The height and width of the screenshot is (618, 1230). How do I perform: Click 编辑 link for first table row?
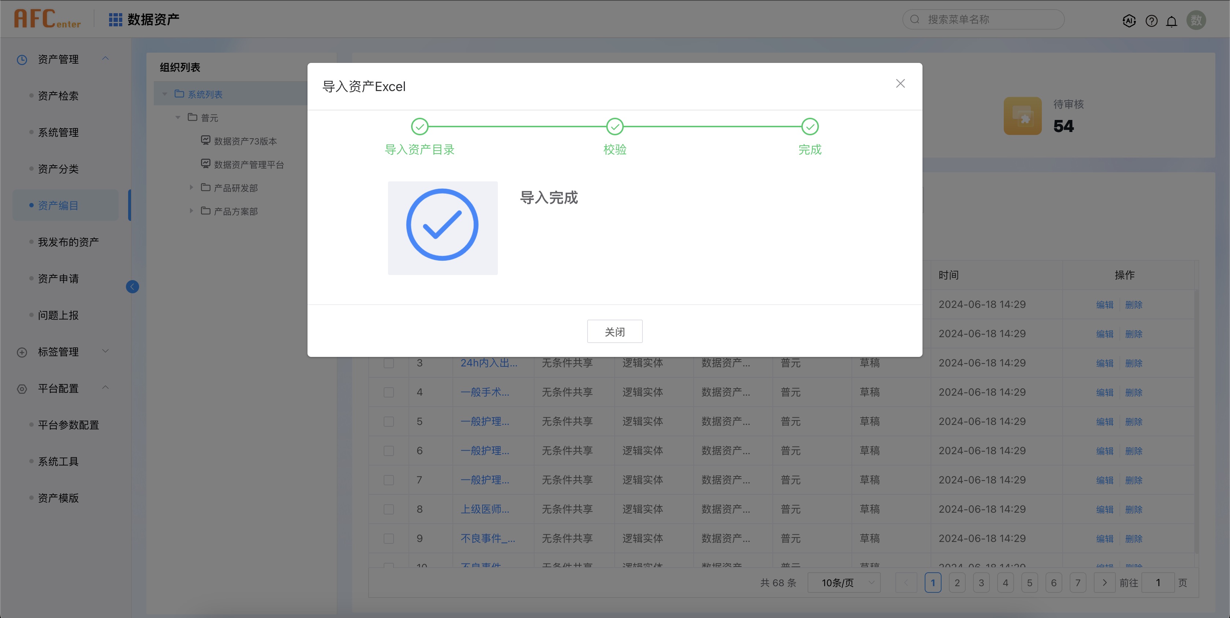[1104, 305]
